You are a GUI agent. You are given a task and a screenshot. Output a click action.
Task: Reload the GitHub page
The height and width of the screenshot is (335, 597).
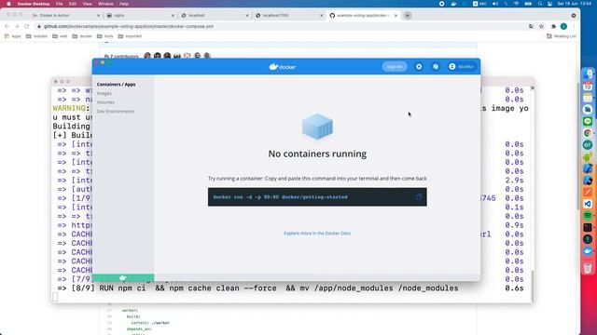pyautogui.click(x=27, y=26)
